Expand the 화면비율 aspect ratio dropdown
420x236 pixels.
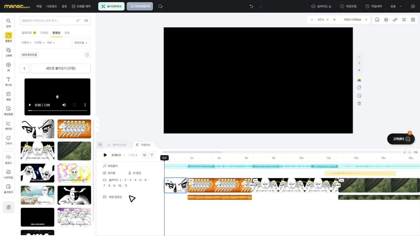pyautogui.click(x=81, y=43)
